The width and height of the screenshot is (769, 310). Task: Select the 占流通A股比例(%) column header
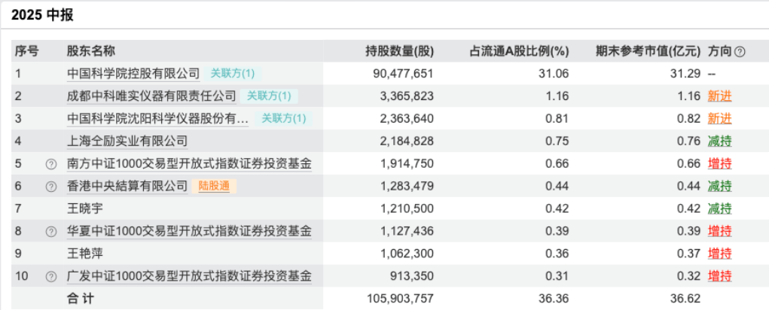point(518,51)
